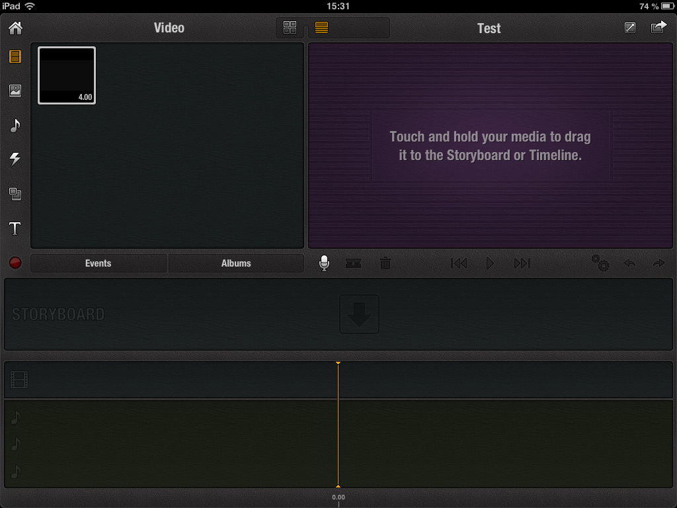Select the second audio track note icon
The image size is (677, 508).
click(x=16, y=444)
